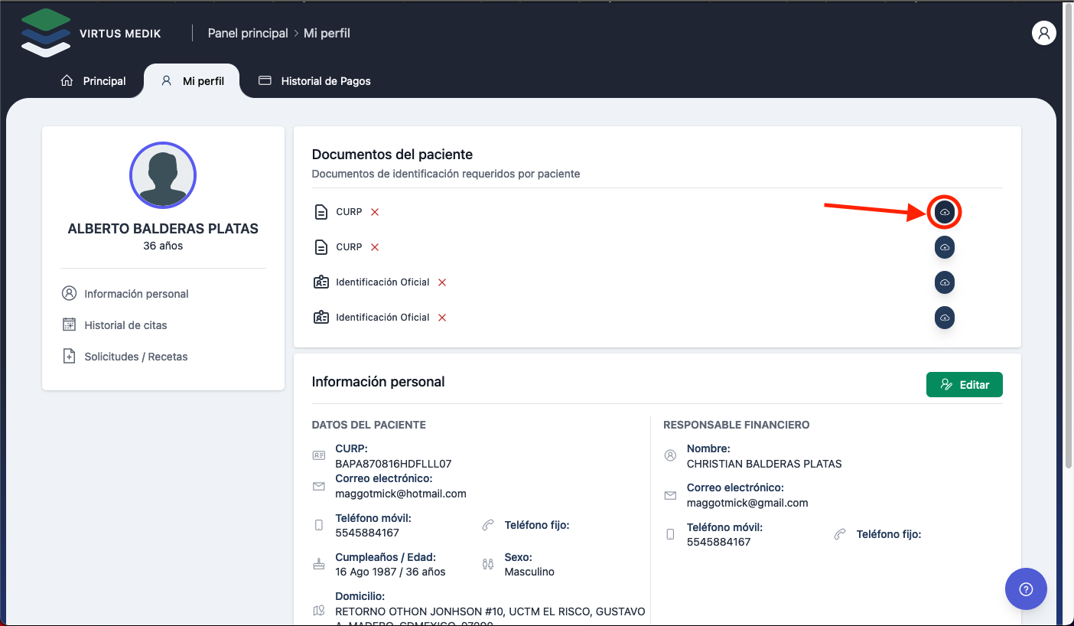
Task: Open Información personal in sidebar
Action: tap(136, 294)
